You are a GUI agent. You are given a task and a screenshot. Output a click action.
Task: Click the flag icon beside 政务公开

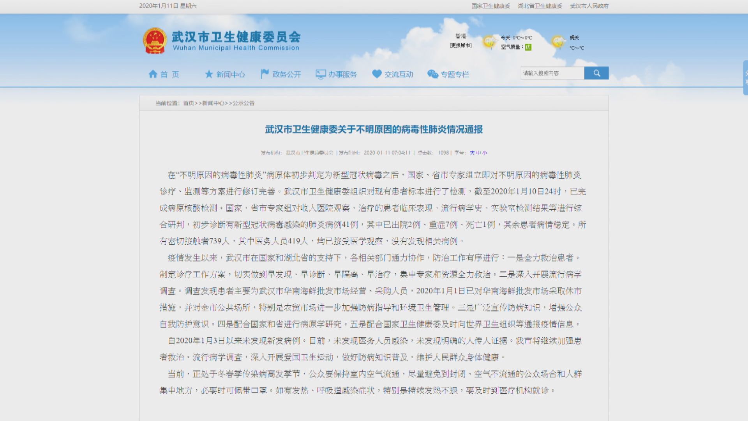265,73
